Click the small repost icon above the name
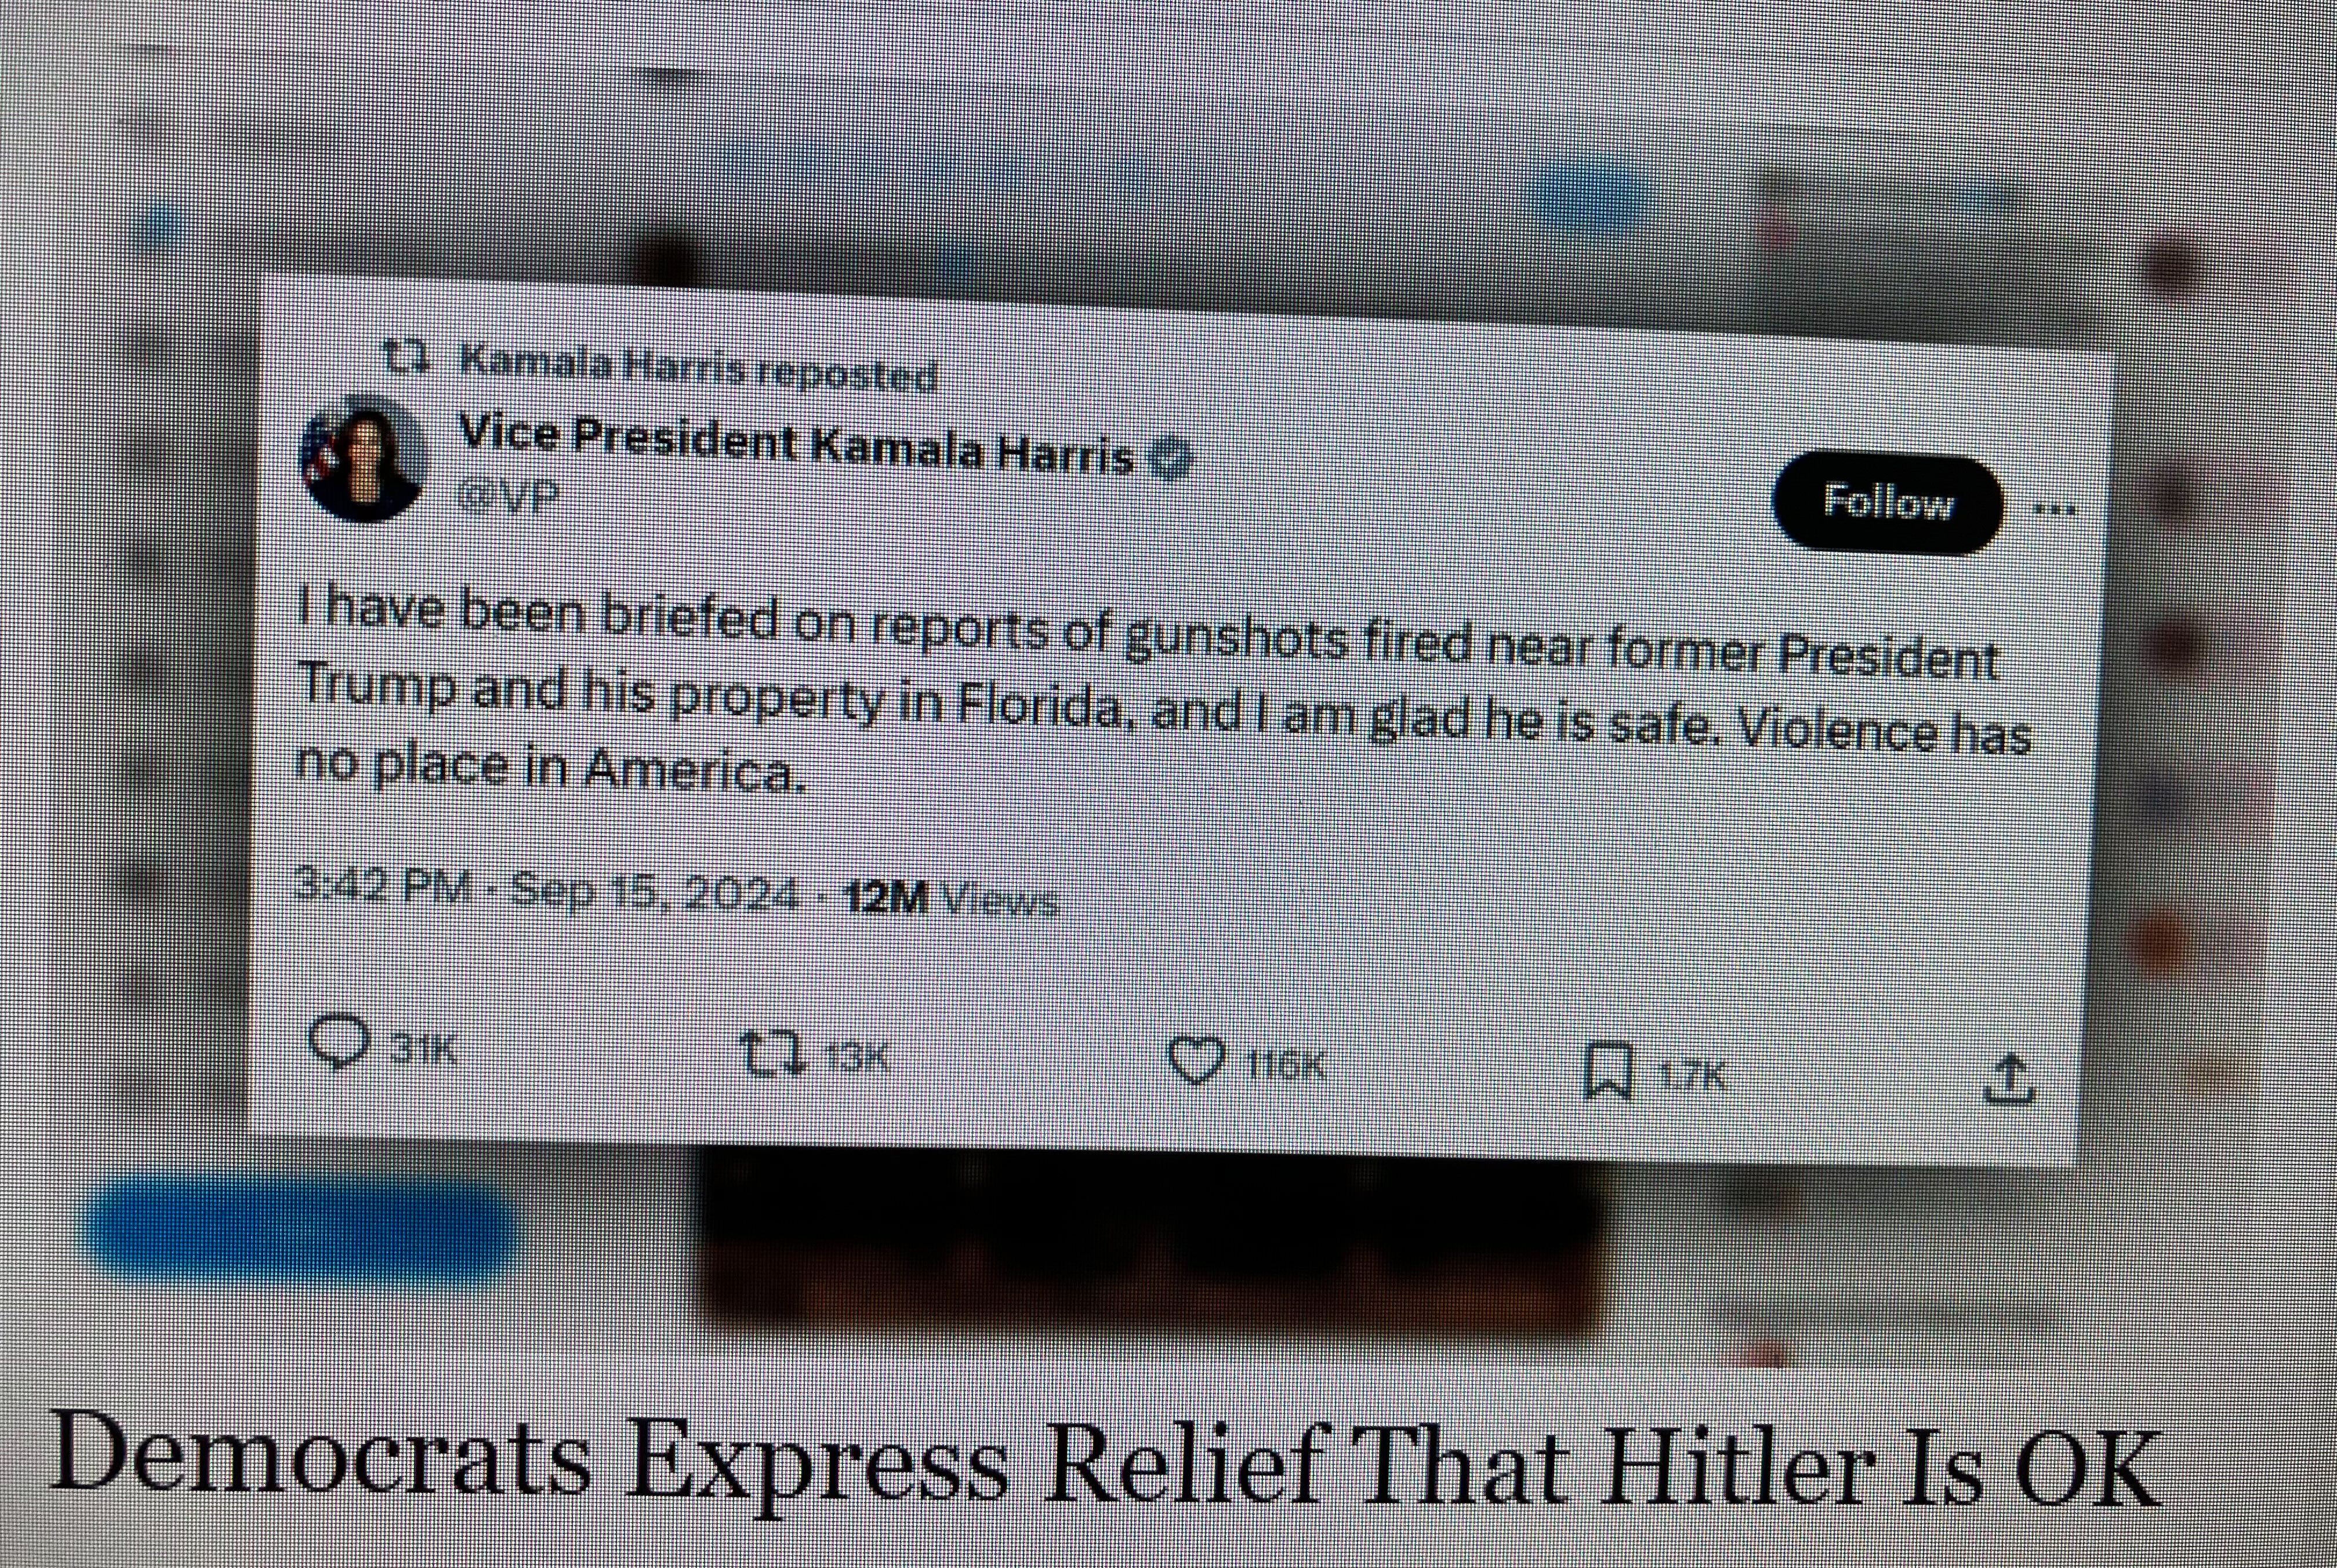Viewport: 2337px width, 1568px height. pos(408,357)
